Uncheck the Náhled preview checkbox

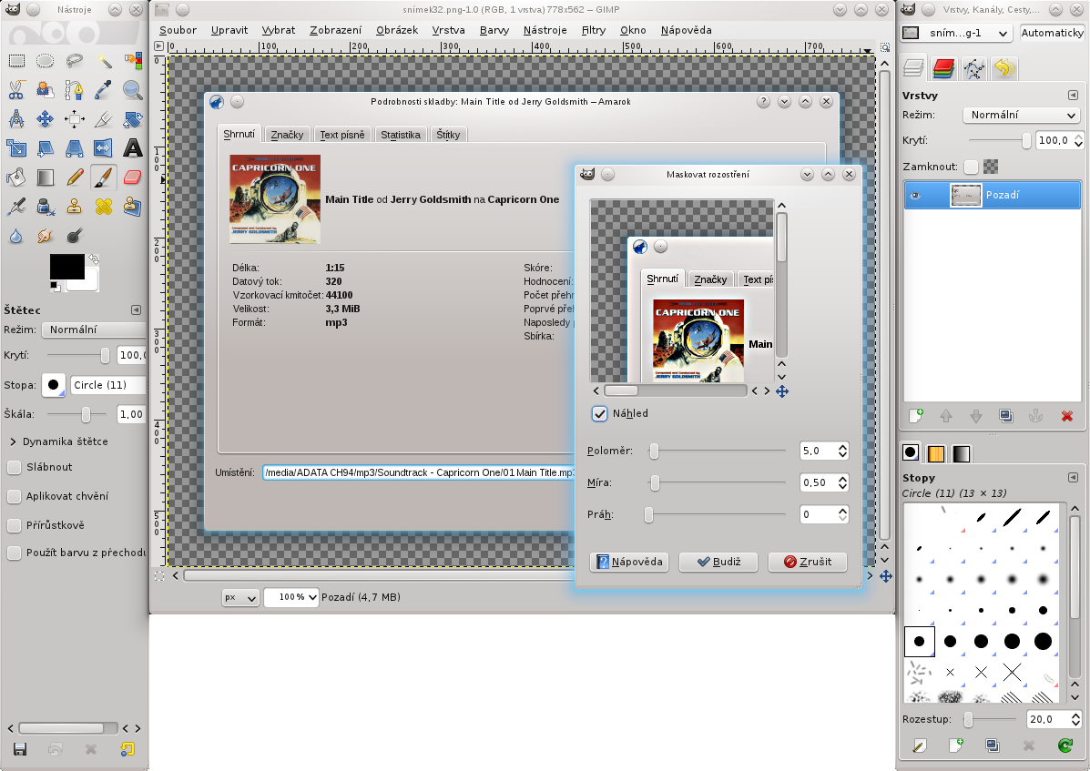(x=599, y=413)
